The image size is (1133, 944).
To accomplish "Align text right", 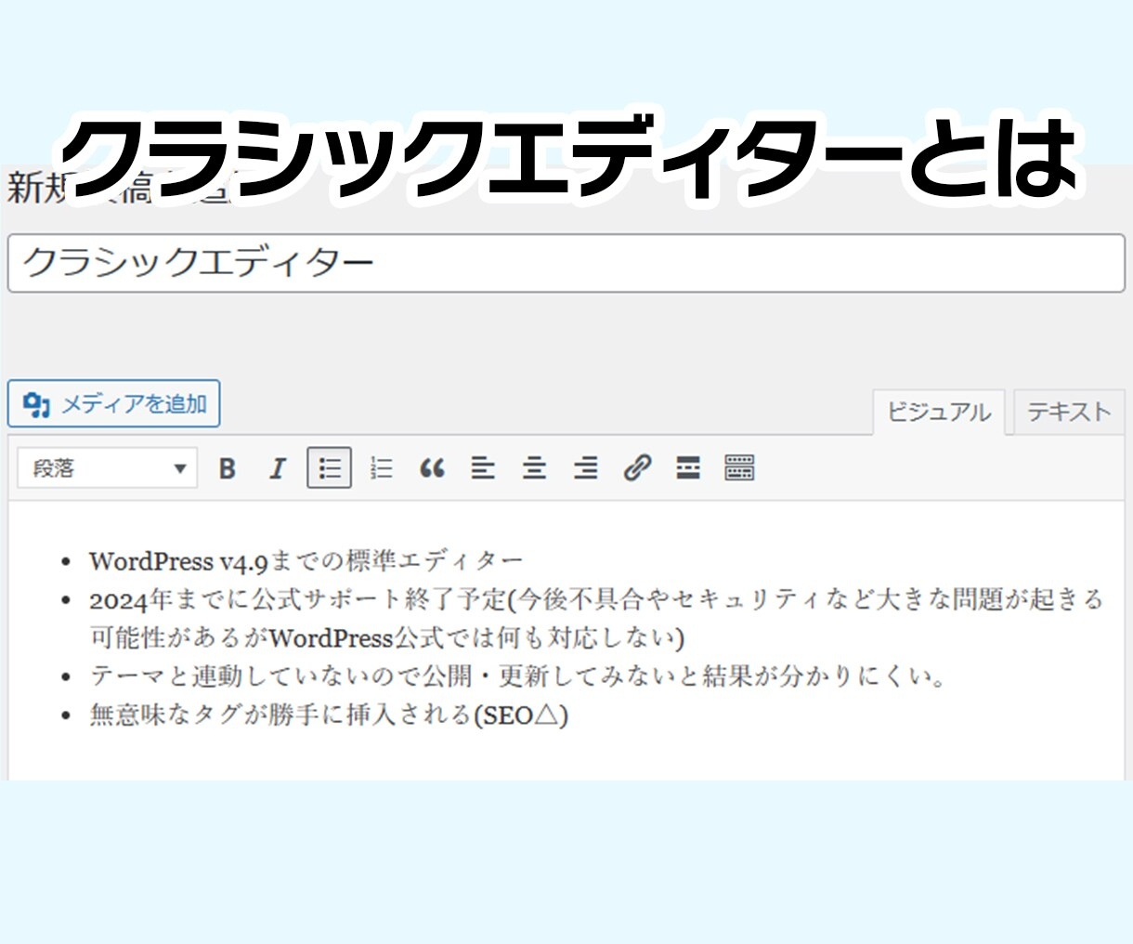I will 585,468.
